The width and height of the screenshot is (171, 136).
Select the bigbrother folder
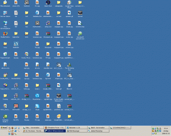[x=16, y=33]
